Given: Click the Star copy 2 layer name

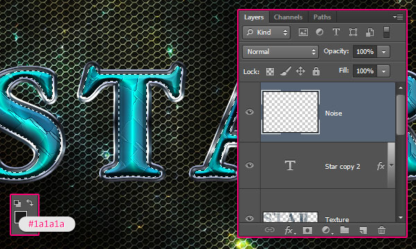Looking at the screenshot, I should point(343,167).
